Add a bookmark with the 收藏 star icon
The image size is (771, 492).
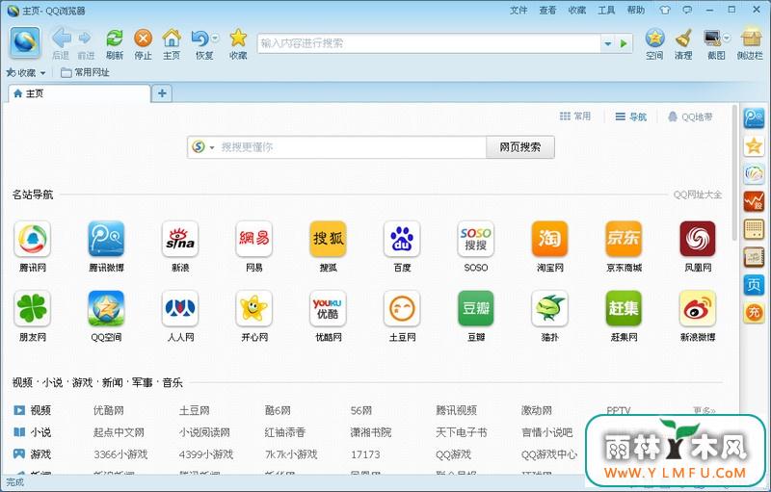[238, 38]
